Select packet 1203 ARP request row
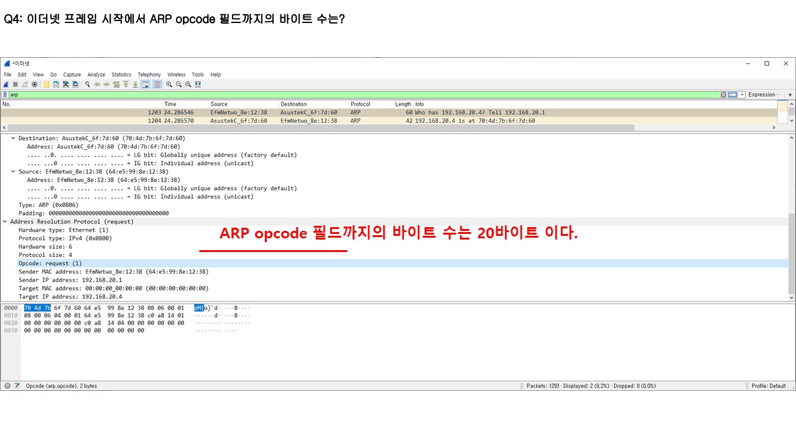 point(389,113)
